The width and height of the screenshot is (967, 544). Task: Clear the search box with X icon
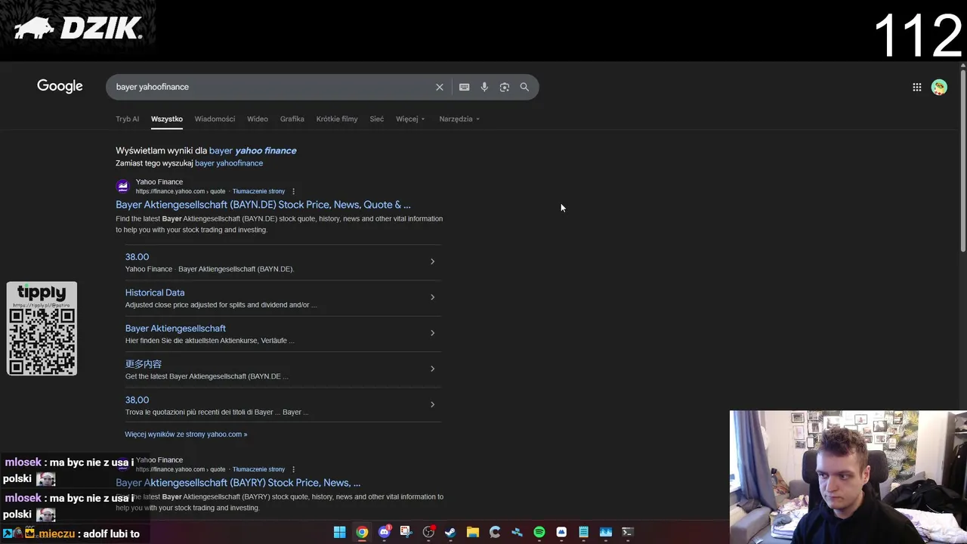440,87
